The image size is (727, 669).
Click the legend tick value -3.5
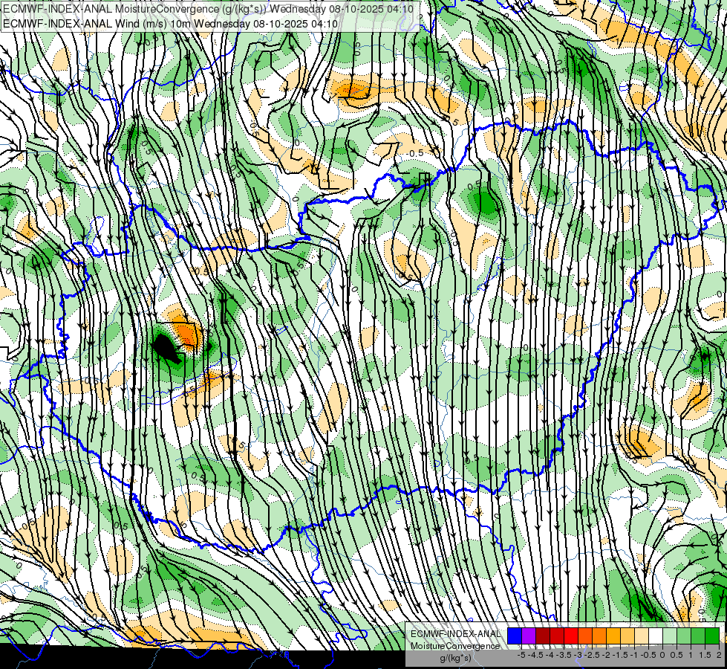(x=564, y=655)
